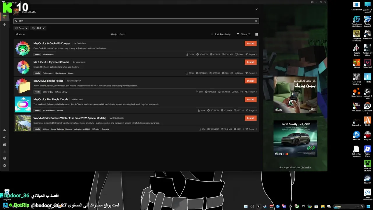Image resolution: width=373 pixels, height=210 pixels.
Task: Expand the Mods category dropdown
Action: click(x=20, y=34)
